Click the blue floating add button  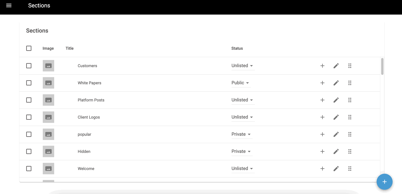384,182
